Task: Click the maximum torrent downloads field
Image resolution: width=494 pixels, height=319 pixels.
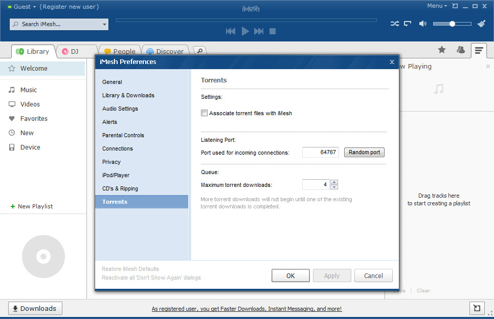Action: click(x=316, y=184)
